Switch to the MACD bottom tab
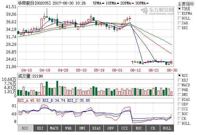 point(54,128)
